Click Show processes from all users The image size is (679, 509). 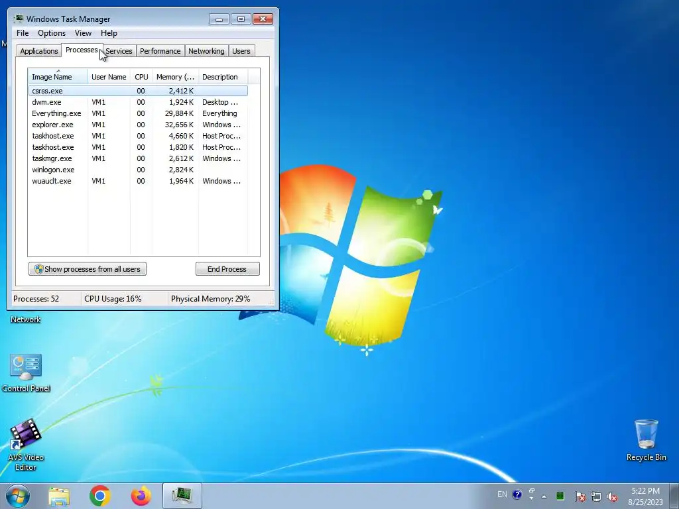point(88,269)
